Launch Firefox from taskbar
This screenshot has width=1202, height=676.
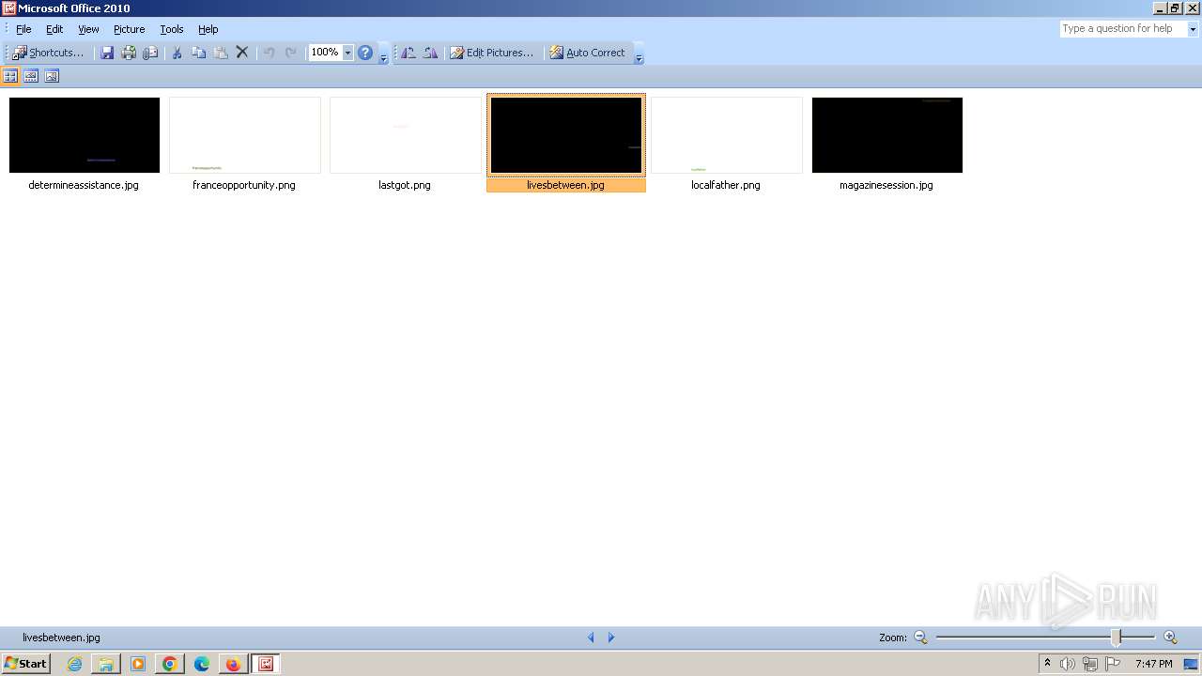pyautogui.click(x=233, y=664)
